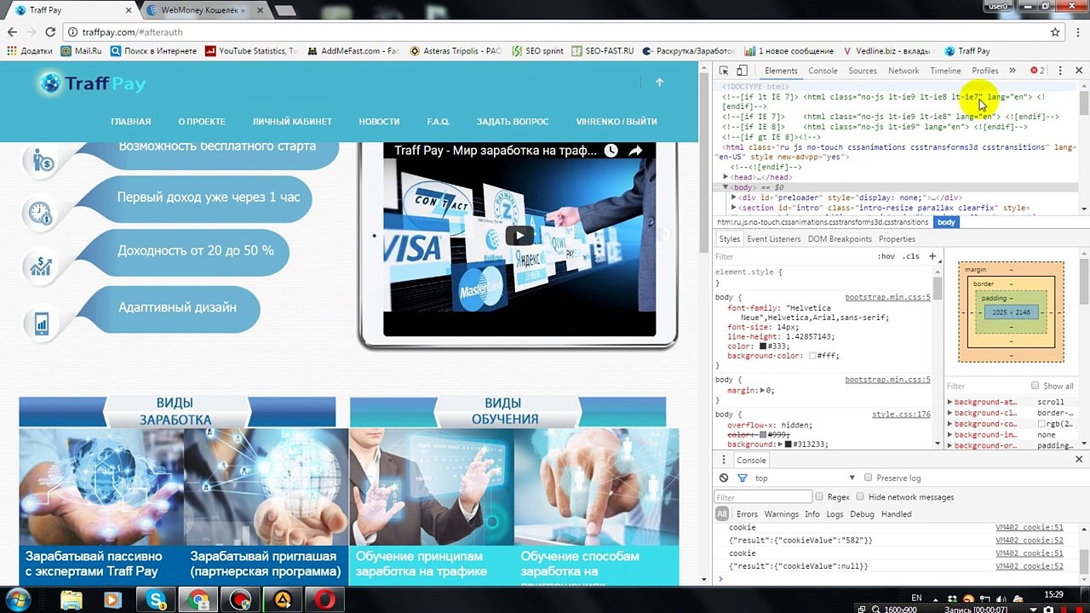Reload the page with refresh icon
This screenshot has height=613, width=1090.
pyautogui.click(x=50, y=32)
